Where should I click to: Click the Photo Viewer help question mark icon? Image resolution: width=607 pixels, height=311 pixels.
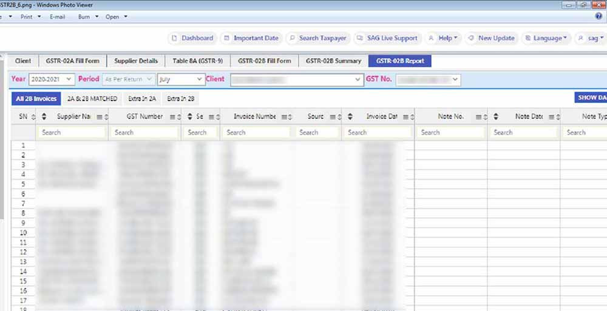pos(599,17)
